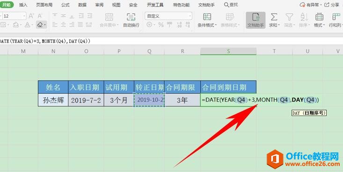343x172 pixels.
Task: Align text left
Action: [x=55, y=25]
